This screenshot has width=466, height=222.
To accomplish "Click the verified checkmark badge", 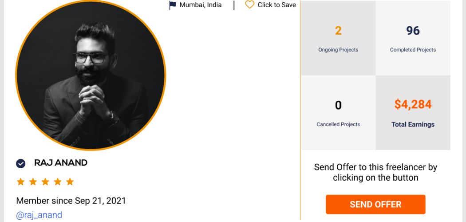I will coord(21,163).
